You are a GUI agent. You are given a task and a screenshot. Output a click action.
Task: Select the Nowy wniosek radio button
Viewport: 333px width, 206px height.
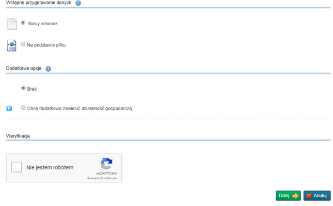23,23
